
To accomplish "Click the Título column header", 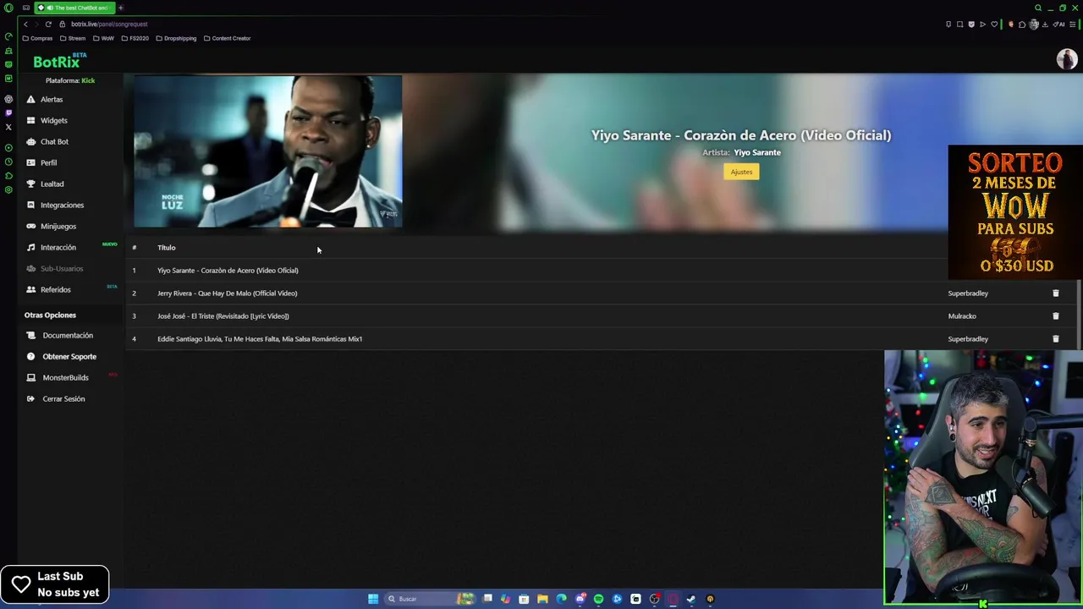I will tap(166, 247).
